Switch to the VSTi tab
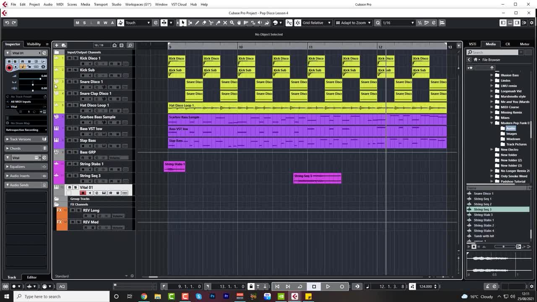Screen dimensions: 537x302 coord(472,44)
